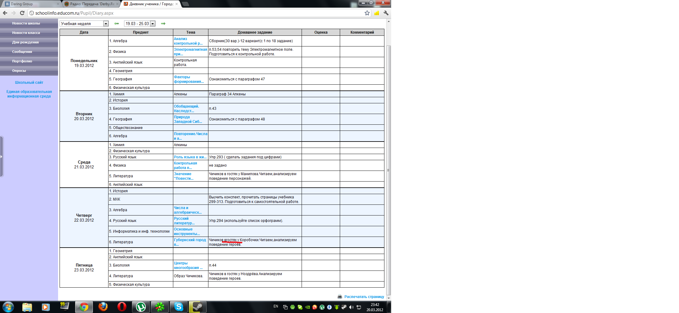Open ICQ from the taskbar

(x=160, y=307)
